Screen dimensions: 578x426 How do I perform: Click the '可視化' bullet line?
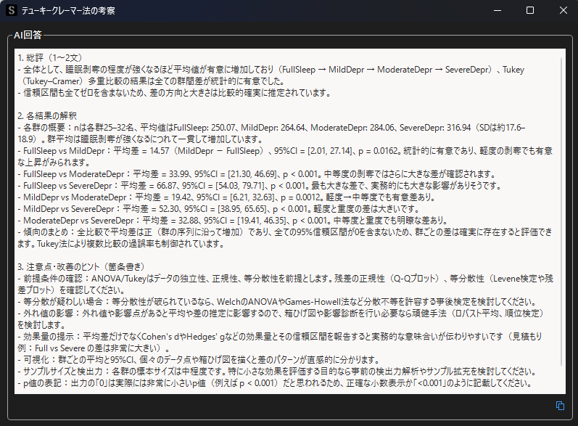tap(199, 360)
